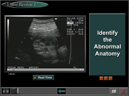This screenshot has height=96, width=129.
Task: Click the Identify the Abnormal Anatomy panel
Action: [107, 45]
